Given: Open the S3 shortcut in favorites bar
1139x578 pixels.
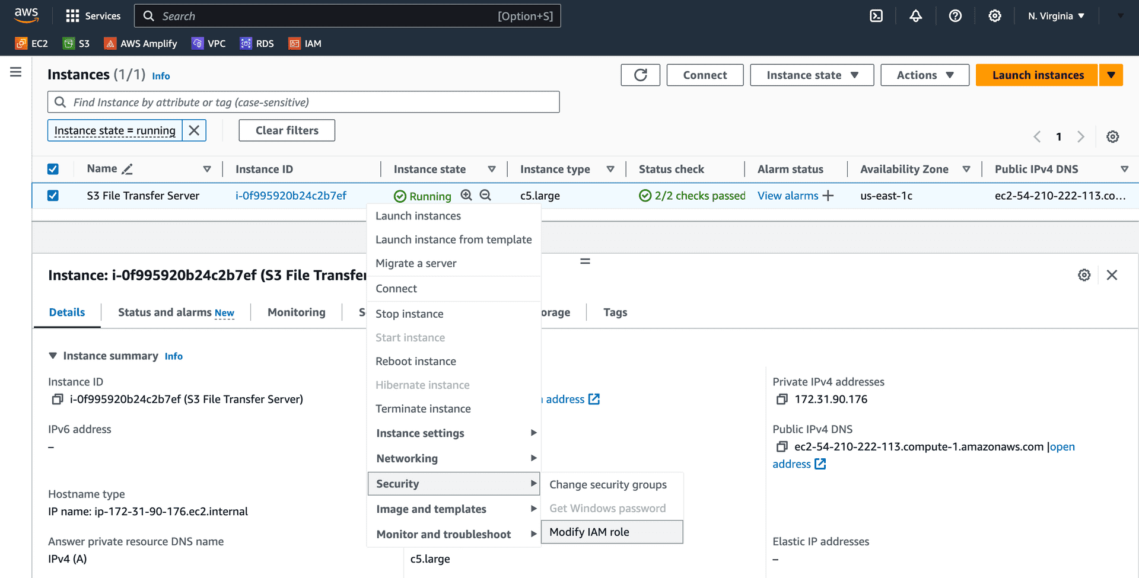Looking at the screenshot, I should coord(77,43).
